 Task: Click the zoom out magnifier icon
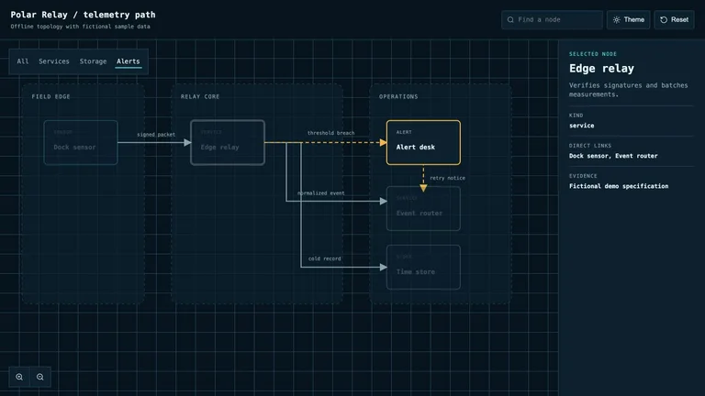(40, 377)
